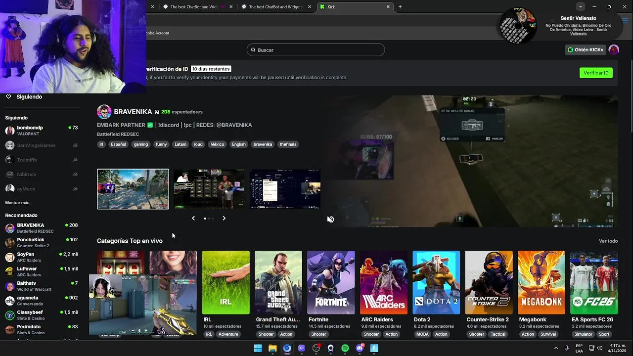633x356 pixels.
Task: Open Windows Start menu
Action: 258,348
